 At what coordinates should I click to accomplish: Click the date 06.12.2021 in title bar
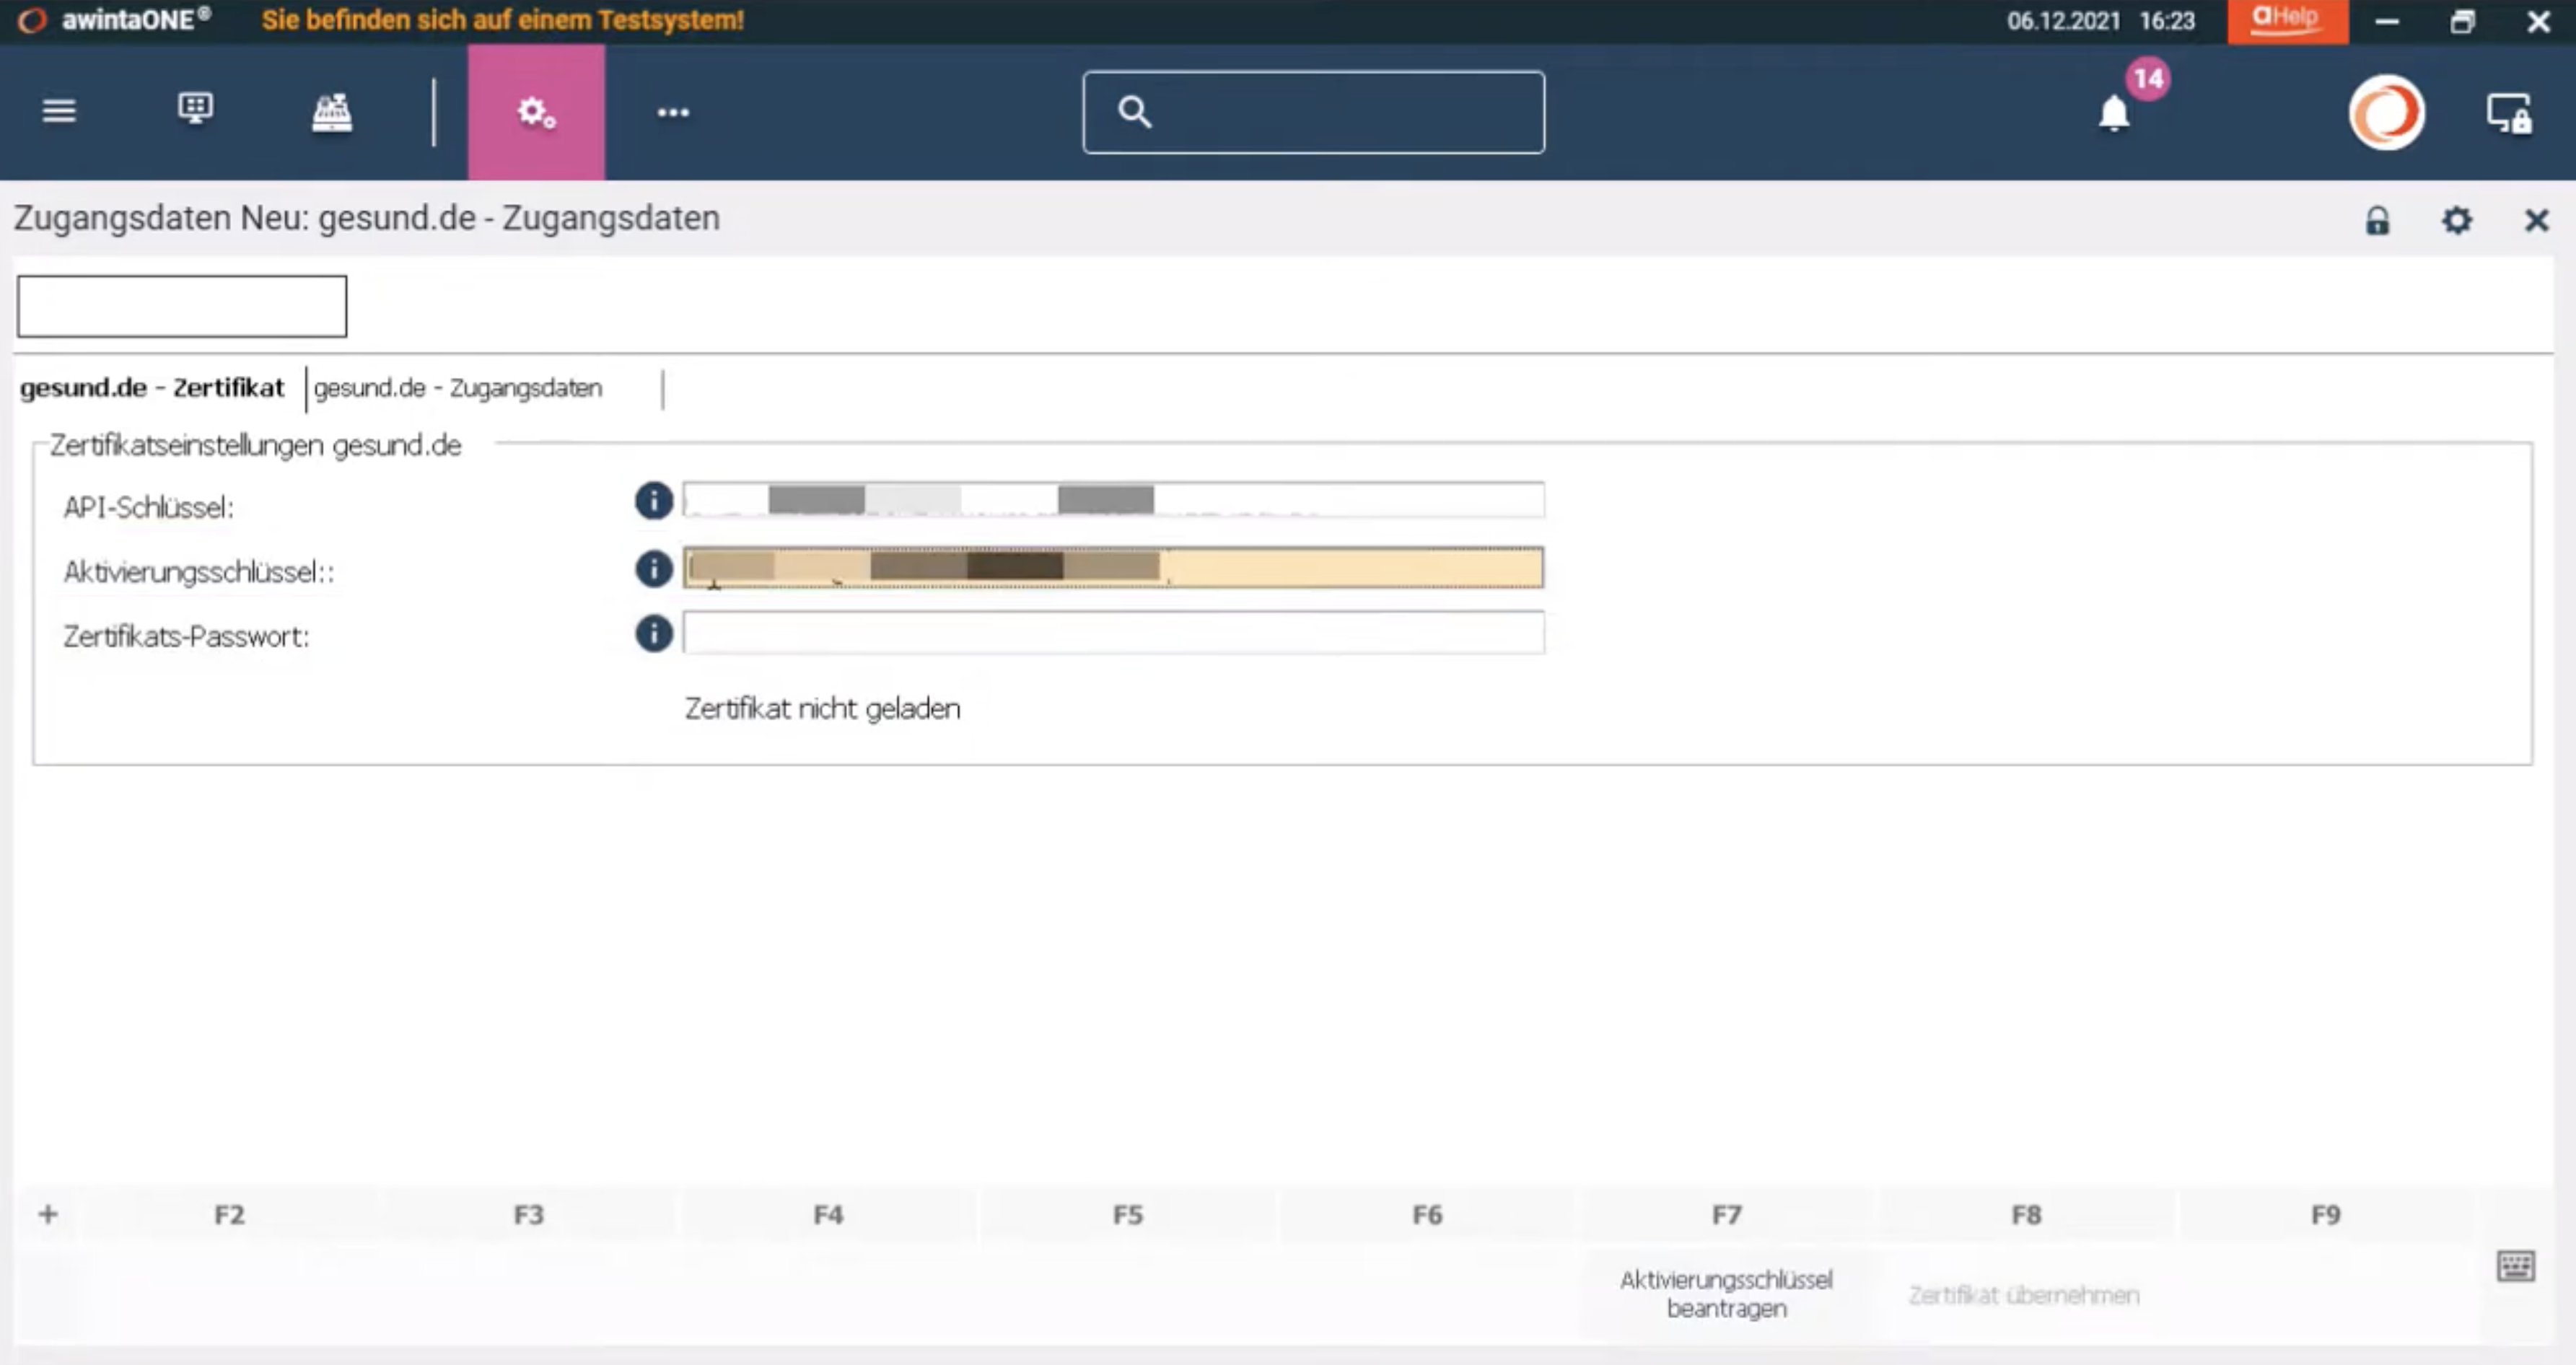2063,21
